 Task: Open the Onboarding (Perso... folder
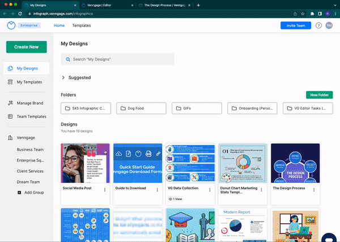click(252, 109)
